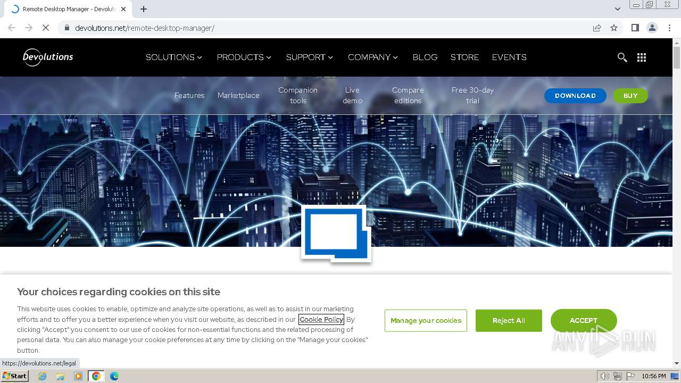The height and width of the screenshot is (383, 681).
Task: Expand the COMPANY menu
Action: click(373, 57)
